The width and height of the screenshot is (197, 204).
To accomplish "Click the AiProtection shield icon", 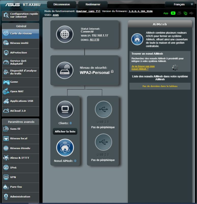I will coord(6,53).
